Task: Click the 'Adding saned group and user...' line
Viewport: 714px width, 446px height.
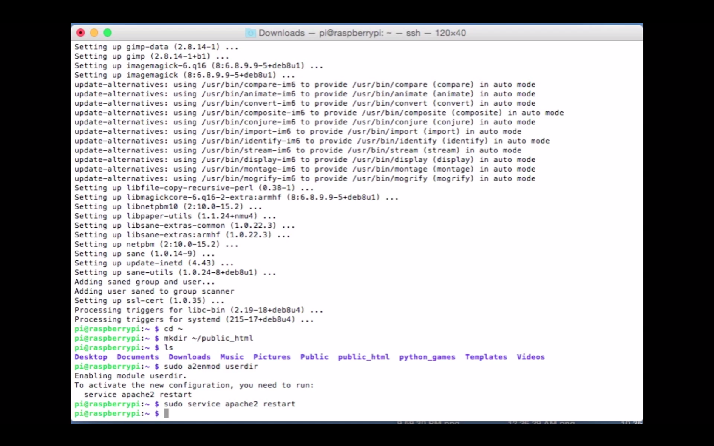Action: pyautogui.click(x=144, y=282)
